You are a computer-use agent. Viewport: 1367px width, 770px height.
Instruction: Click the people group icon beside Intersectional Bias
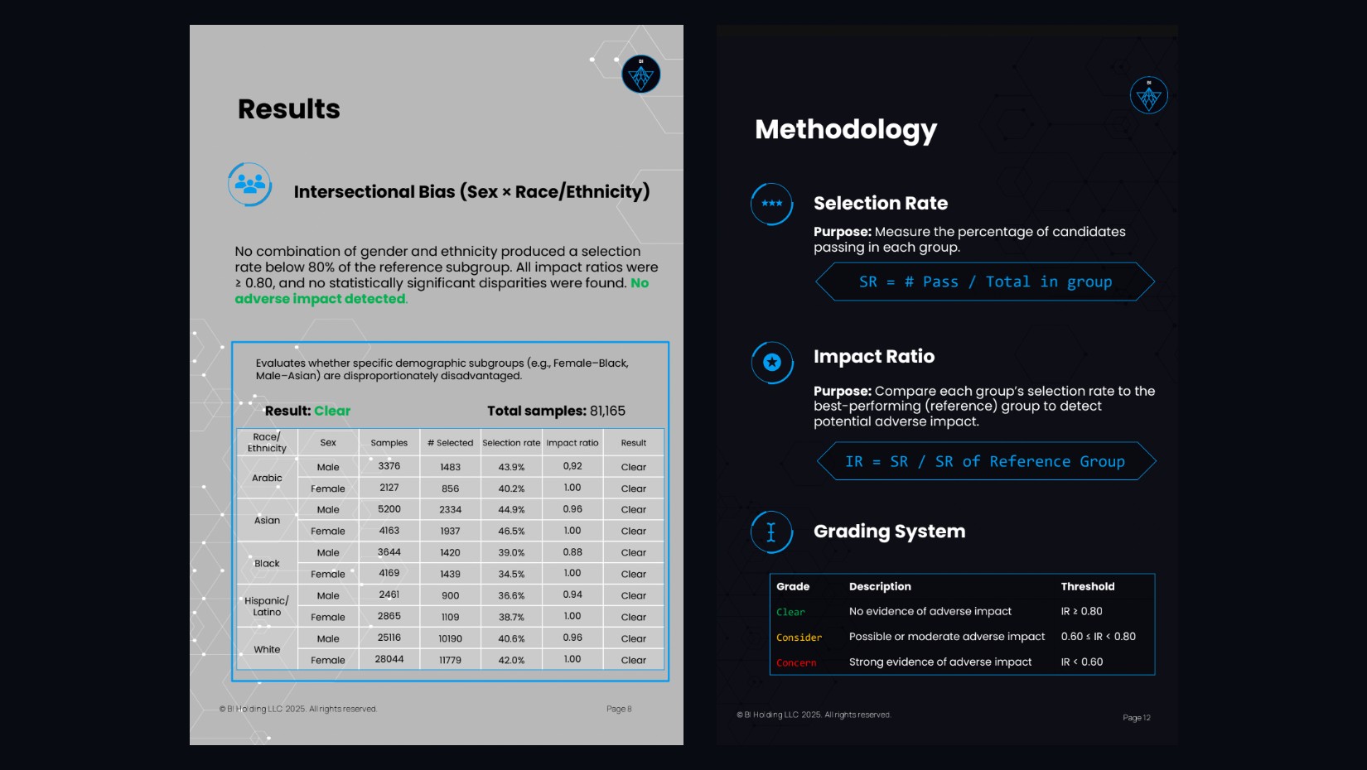(x=250, y=184)
